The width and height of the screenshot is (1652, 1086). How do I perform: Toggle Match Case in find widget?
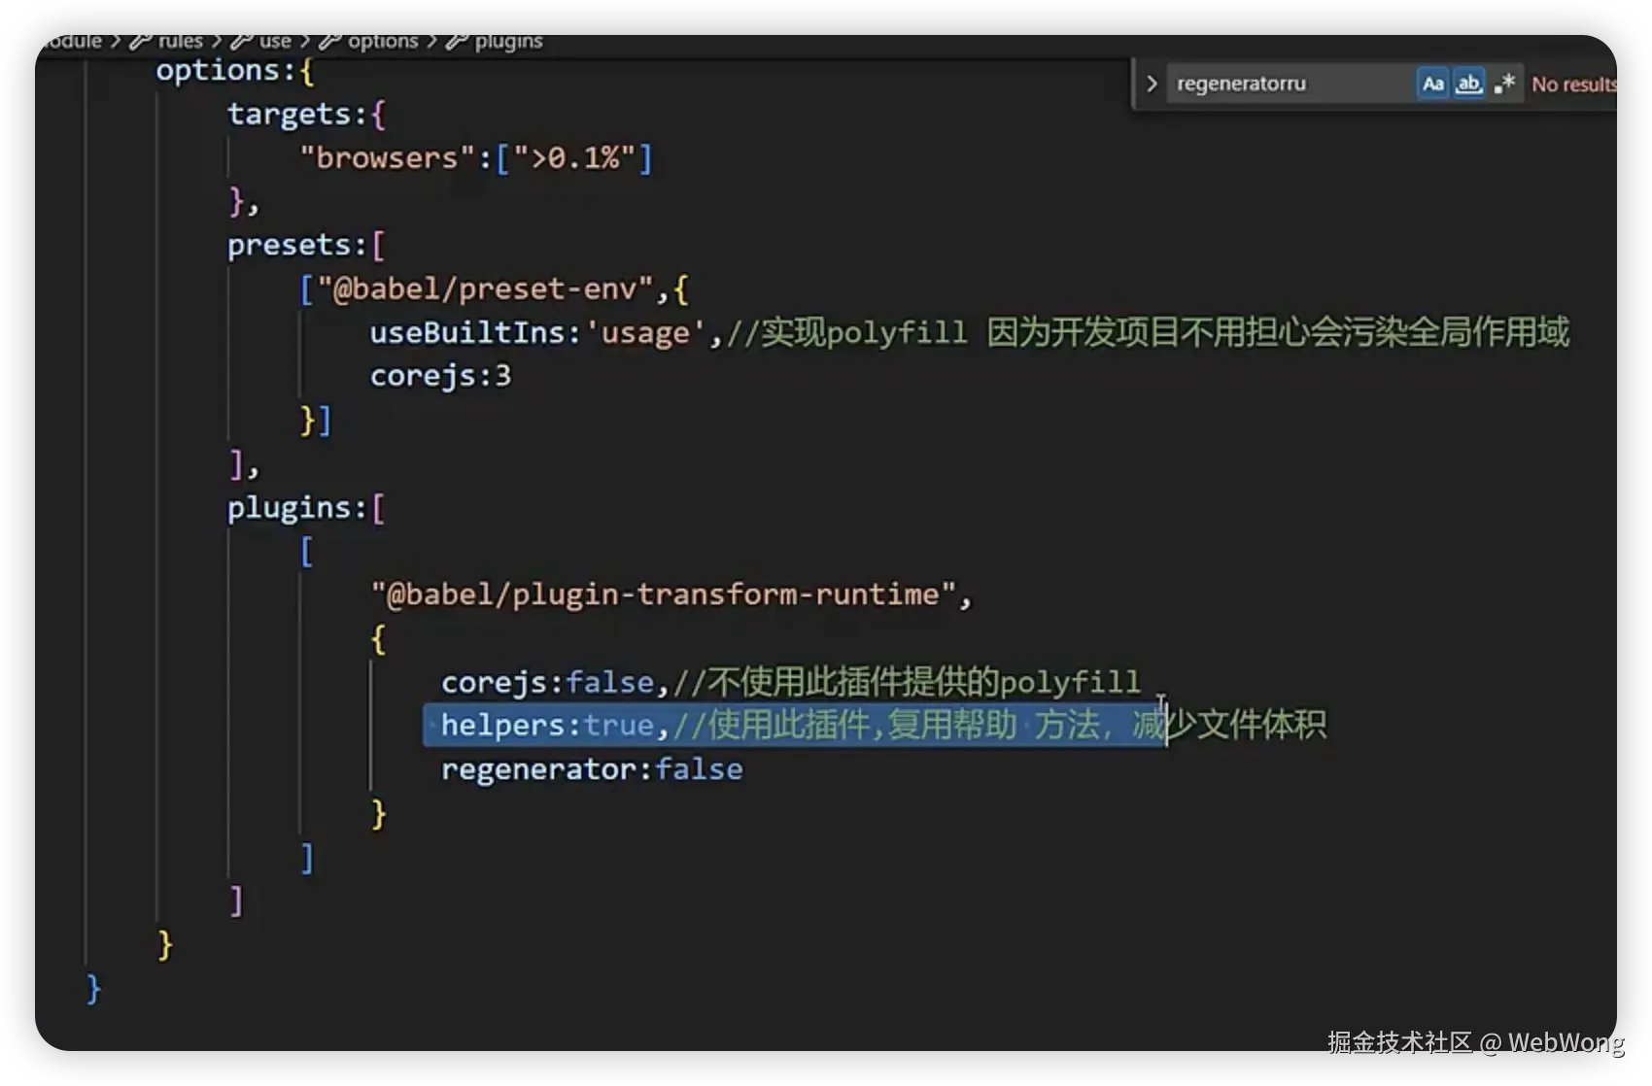click(x=1432, y=84)
